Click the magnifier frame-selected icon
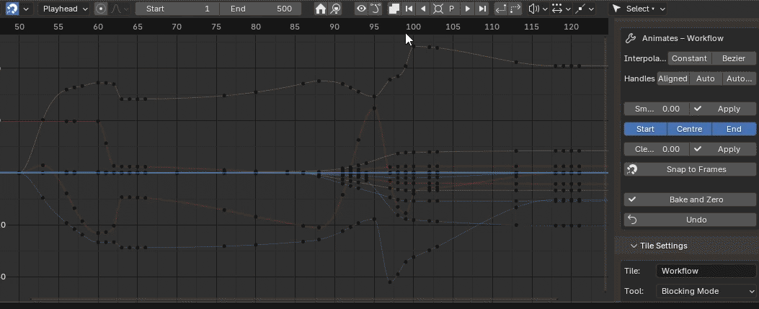The height and width of the screenshot is (309, 759). (335, 9)
